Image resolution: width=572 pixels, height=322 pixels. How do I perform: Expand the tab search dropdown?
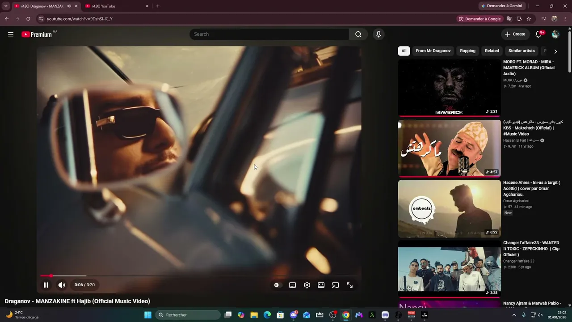[x=6, y=6]
